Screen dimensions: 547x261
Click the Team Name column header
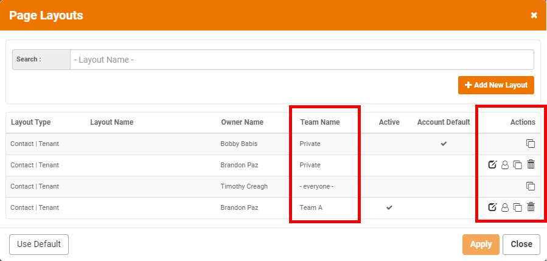coord(320,122)
